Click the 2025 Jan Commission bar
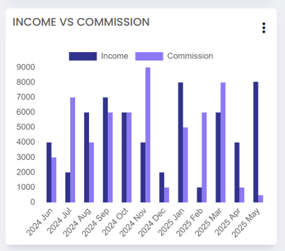This screenshot has height=251, width=285. point(186,165)
